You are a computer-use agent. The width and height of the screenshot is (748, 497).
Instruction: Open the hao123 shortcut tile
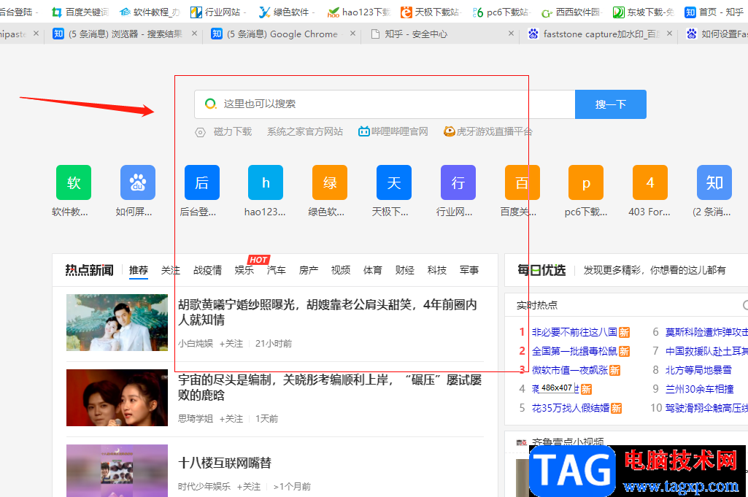pos(266,182)
